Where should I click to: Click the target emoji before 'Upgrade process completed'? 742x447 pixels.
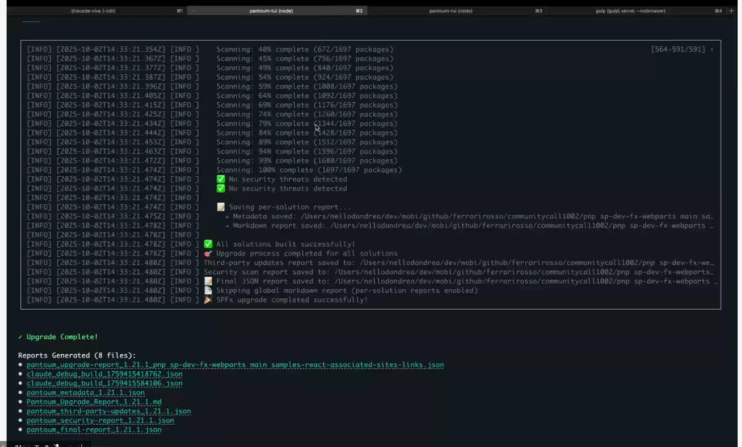coord(208,254)
